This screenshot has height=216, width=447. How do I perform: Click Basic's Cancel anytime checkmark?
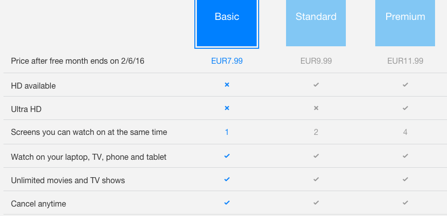click(227, 203)
